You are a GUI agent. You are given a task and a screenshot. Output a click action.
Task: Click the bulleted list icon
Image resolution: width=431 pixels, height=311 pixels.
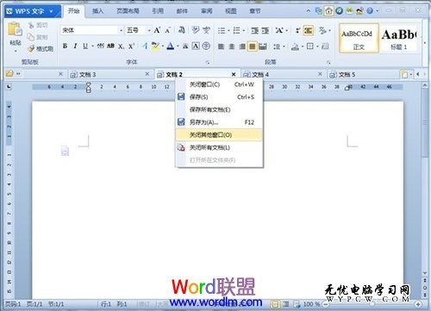click(222, 30)
